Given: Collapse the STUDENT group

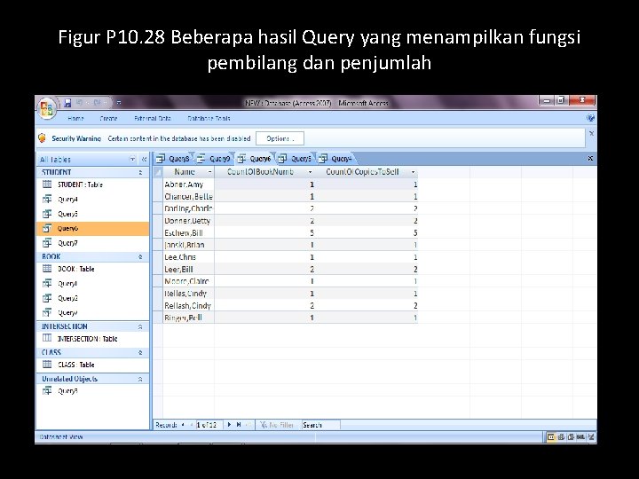Looking at the screenshot, I should [x=140, y=173].
